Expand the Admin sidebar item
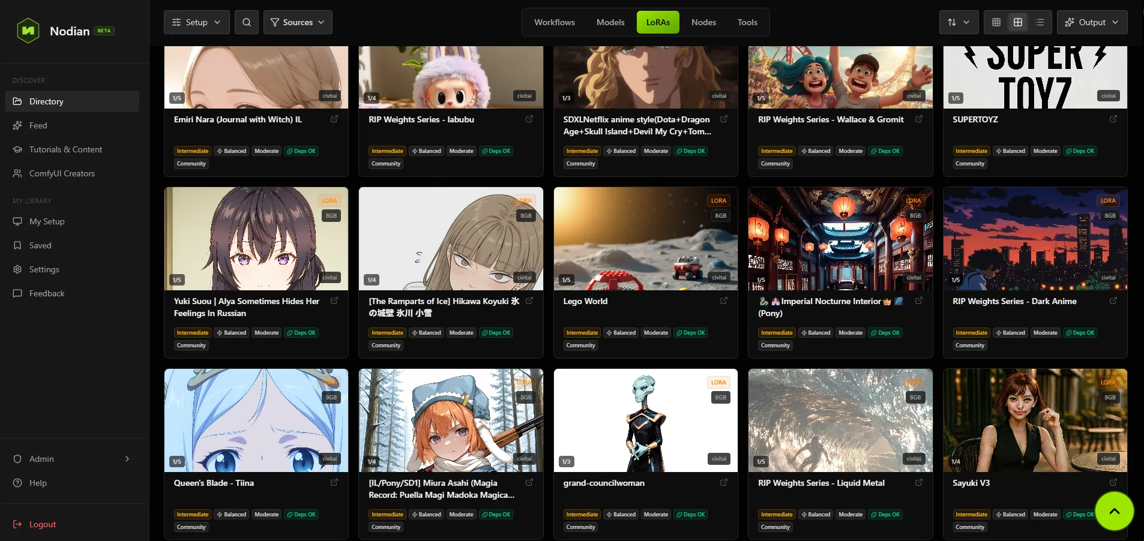 coord(72,459)
